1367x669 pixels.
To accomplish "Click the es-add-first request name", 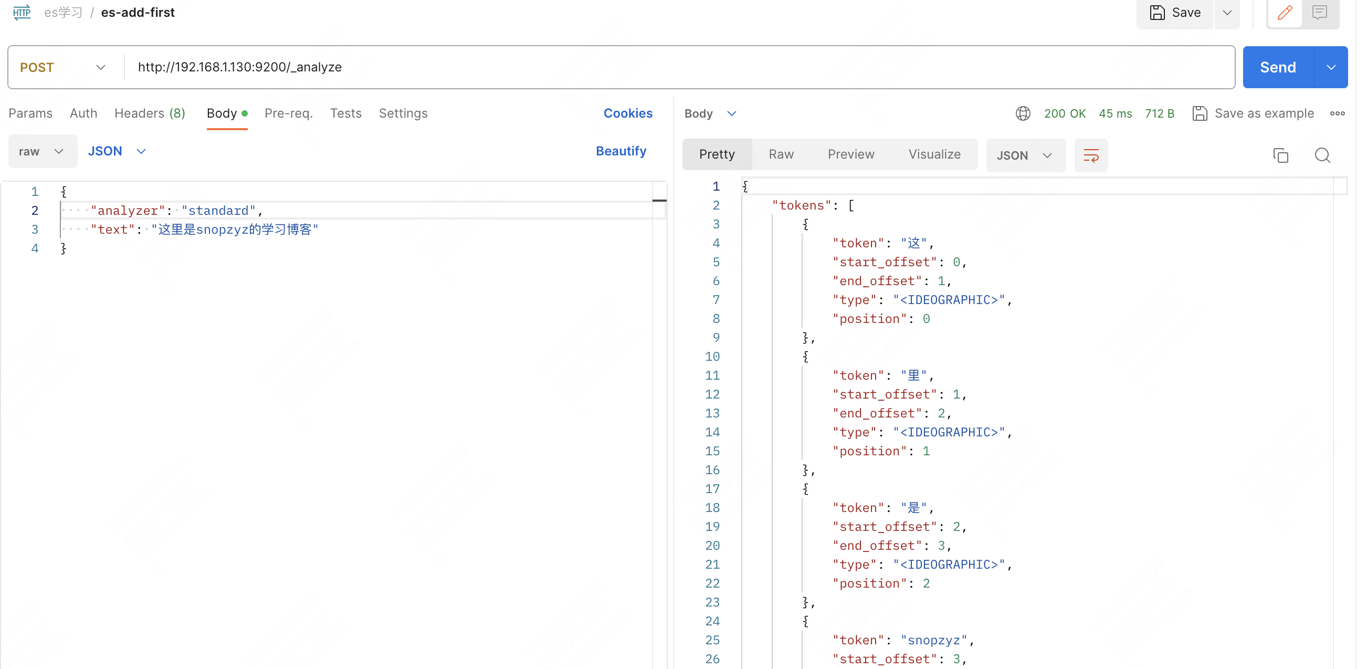I will (138, 12).
